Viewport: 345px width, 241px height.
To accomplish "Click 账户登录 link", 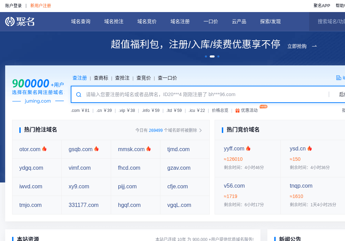I will tap(13, 6).
